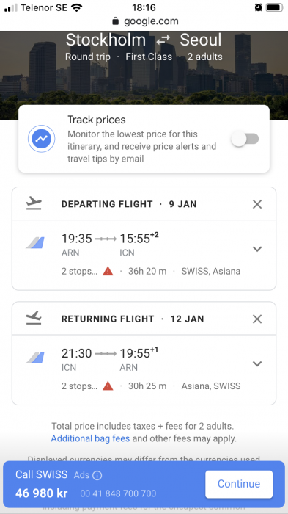Screen dimensions: 288x514
Task: Tap the 2 adults passenger label
Action: tap(204, 57)
